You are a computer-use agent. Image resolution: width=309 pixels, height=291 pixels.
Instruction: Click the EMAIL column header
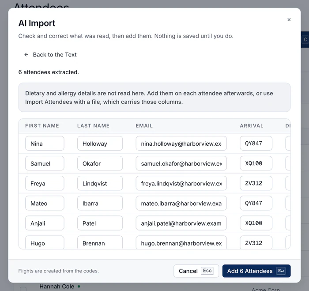[x=144, y=126]
